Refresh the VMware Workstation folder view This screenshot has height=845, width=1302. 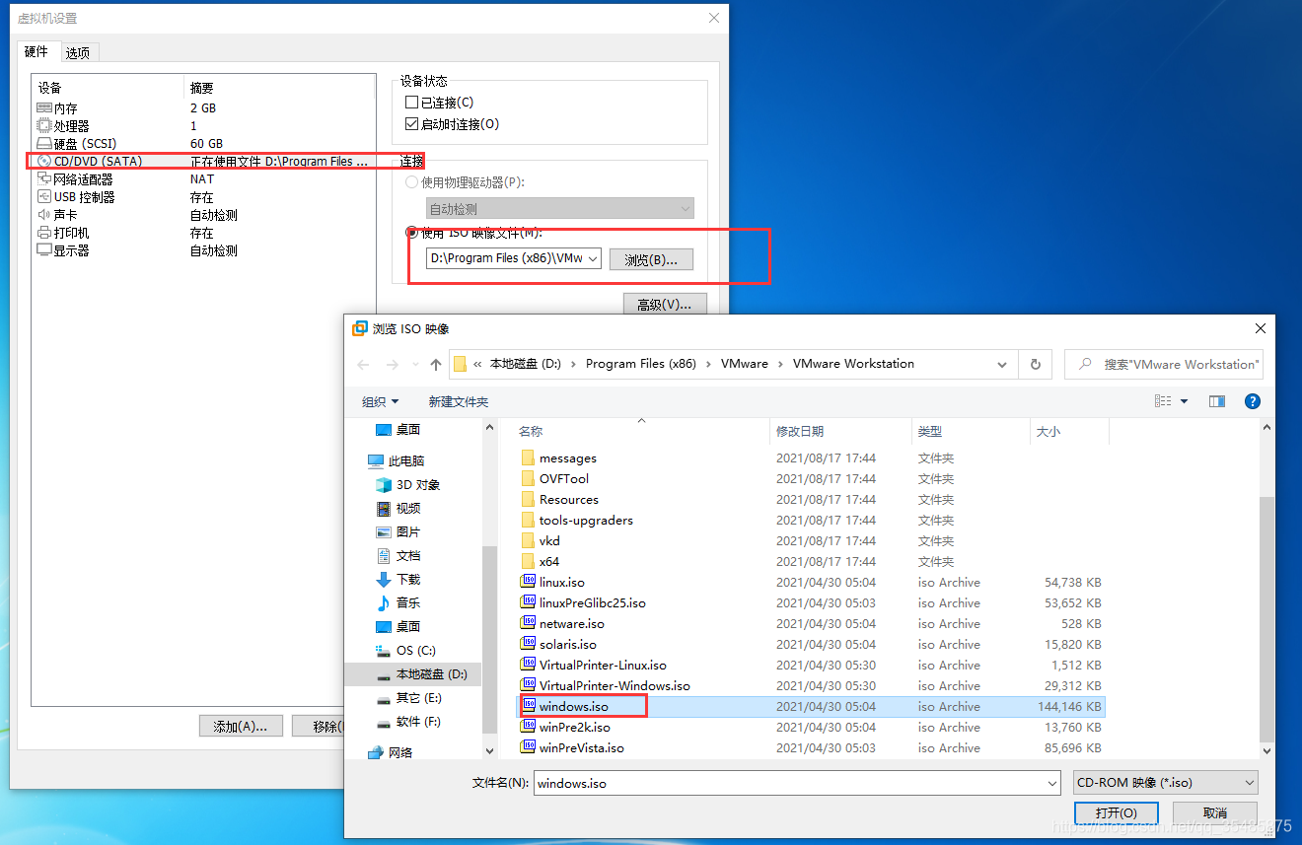click(x=1035, y=364)
